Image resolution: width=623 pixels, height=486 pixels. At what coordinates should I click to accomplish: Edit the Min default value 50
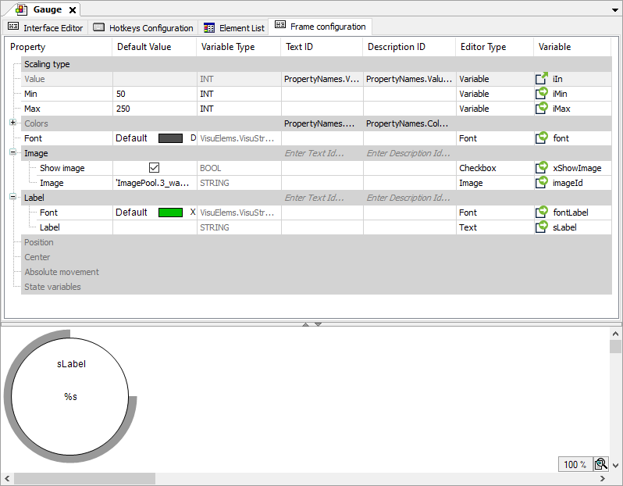click(x=154, y=94)
